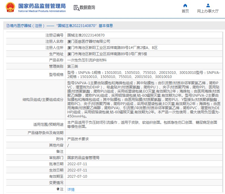
Task: Click the 结构及组成/主要组成成分 label
Action: (43, 100)
